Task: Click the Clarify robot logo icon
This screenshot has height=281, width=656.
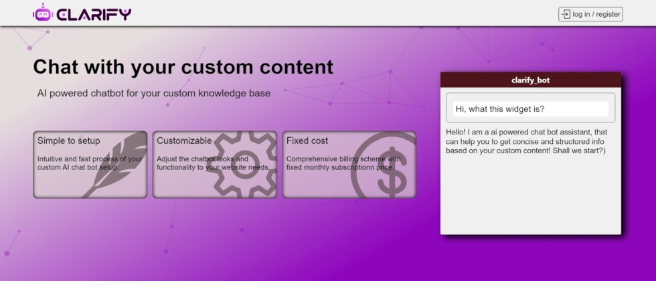Action: 42,13
